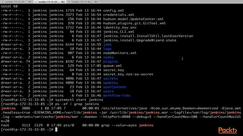Click jenkins.install.InstallUtil.lastExecVersion file name
The image size is (243, 136).
click(x=148, y=36)
